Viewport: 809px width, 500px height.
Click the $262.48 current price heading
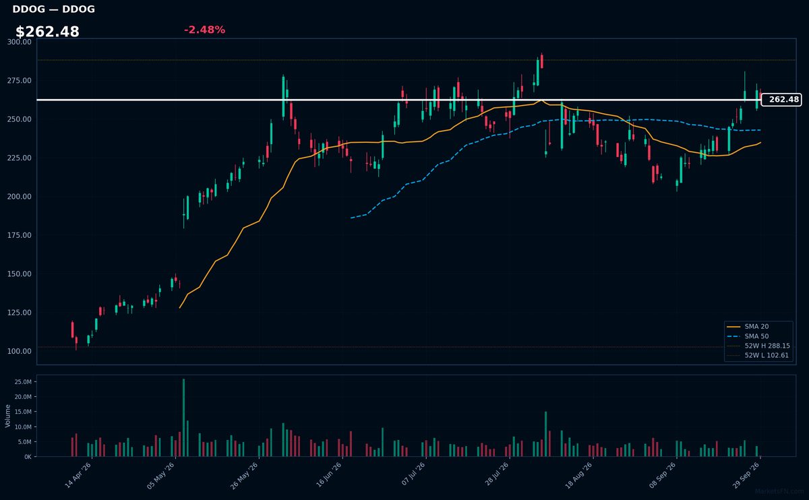[x=47, y=32]
